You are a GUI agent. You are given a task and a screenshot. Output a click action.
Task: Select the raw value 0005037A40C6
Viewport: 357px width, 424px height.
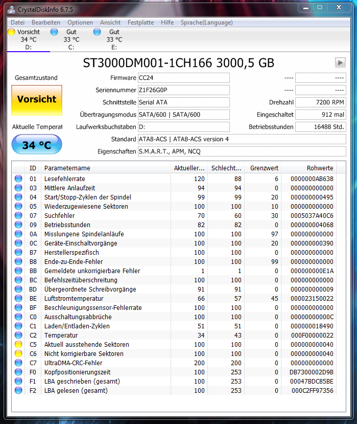(312, 215)
